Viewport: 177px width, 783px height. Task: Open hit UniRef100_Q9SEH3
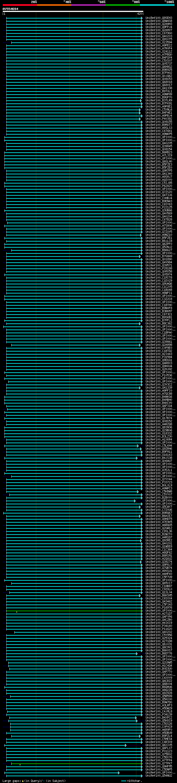(159, 18)
